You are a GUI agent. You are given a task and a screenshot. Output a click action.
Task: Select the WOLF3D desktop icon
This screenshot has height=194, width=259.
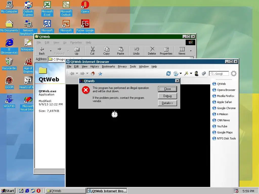tap(9, 102)
